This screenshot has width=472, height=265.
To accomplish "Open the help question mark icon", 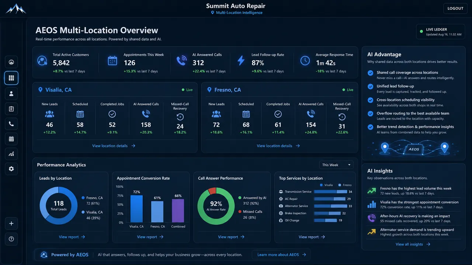I will pyautogui.click(x=11, y=239).
